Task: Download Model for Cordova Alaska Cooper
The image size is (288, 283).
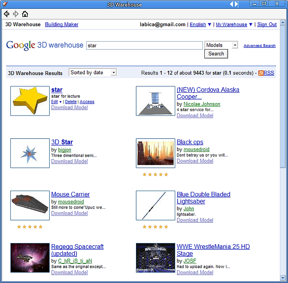Action: click(x=195, y=116)
